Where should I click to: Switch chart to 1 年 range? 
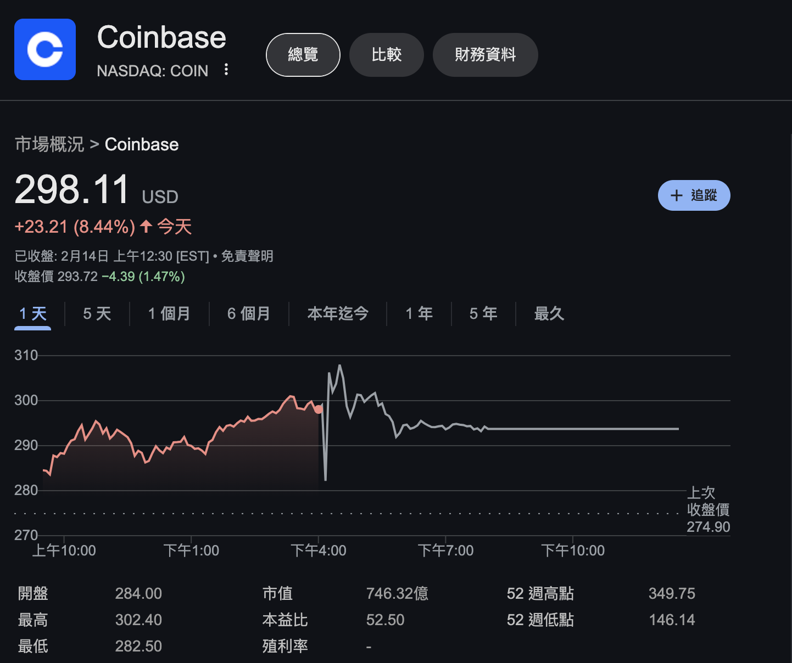(419, 314)
